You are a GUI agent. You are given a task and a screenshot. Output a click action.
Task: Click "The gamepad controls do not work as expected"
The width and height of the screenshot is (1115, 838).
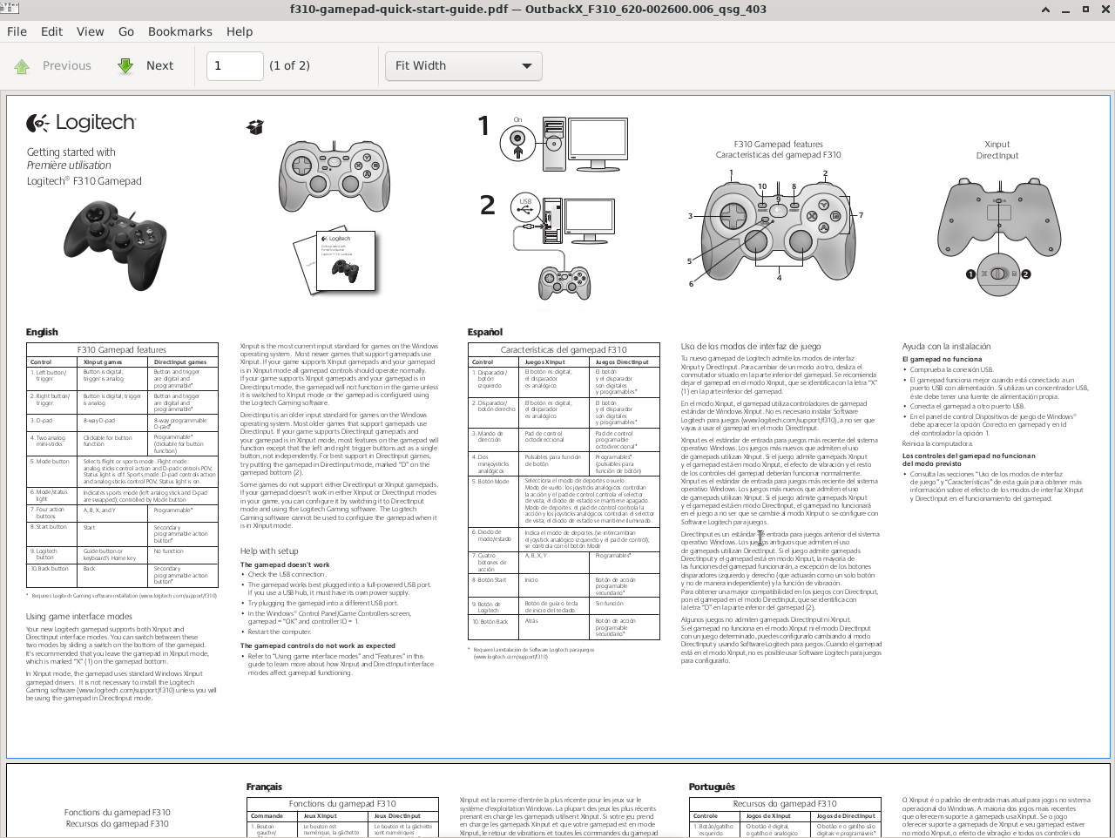pos(318,646)
